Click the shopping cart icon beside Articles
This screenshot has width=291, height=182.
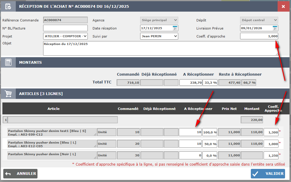8,94
